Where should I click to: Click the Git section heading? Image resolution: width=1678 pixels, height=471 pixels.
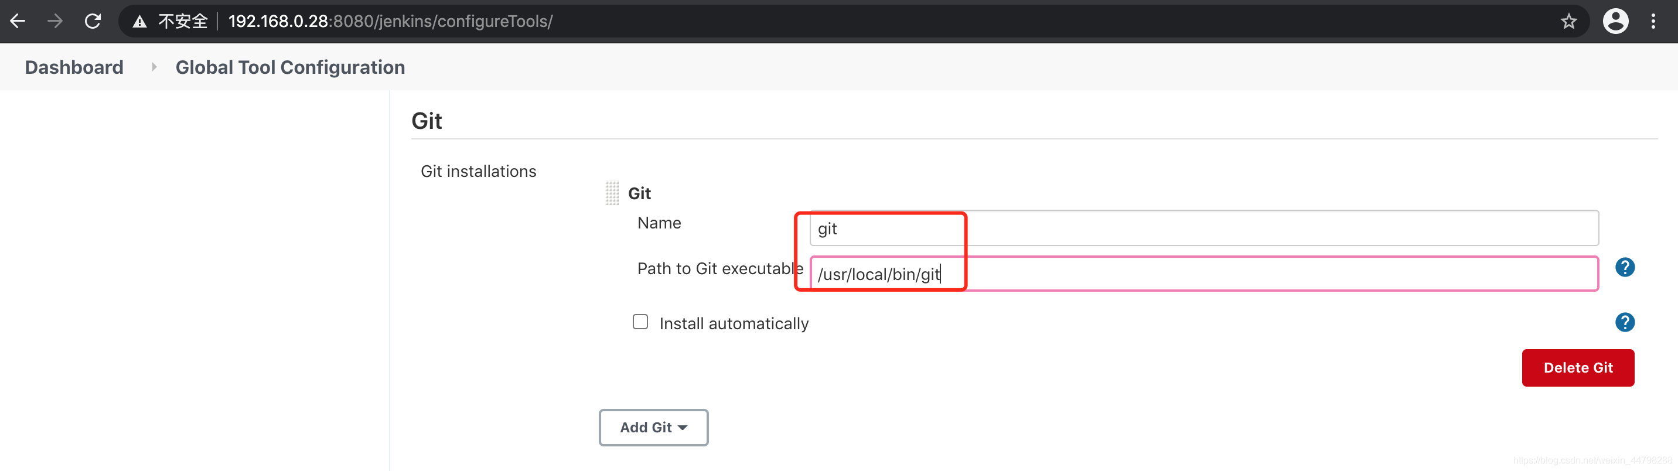pyautogui.click(x=427, y=121)
